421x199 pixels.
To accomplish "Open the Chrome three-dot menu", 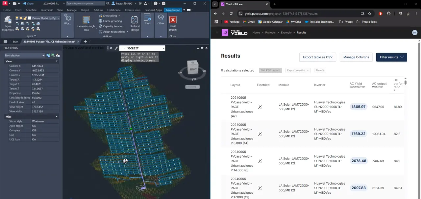I will (416, 14).
